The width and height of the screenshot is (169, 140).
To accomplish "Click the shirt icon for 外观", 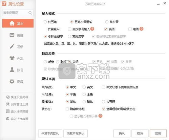I will coord(12,58).
